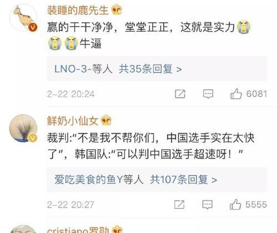Expand the 共35条回复 replies
This screenshot has height=233, width=277.
(x=150, y=69)
